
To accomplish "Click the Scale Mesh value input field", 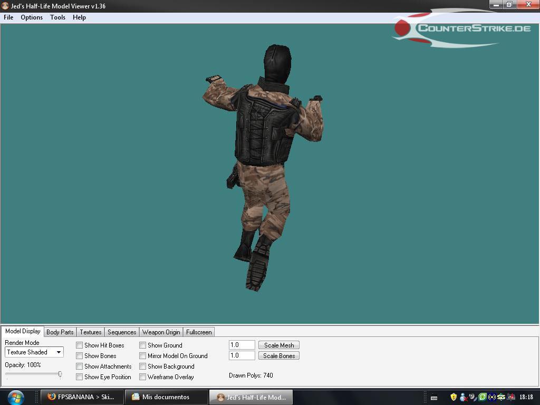I will point(242,345).
